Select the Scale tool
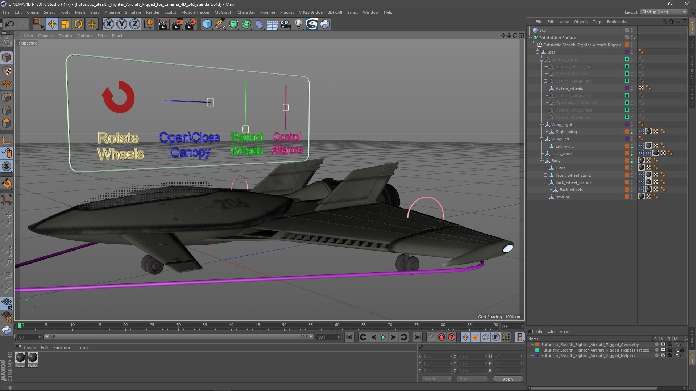Image resolution: width=696 pixels, height=391 pixels. coord(65,24)
